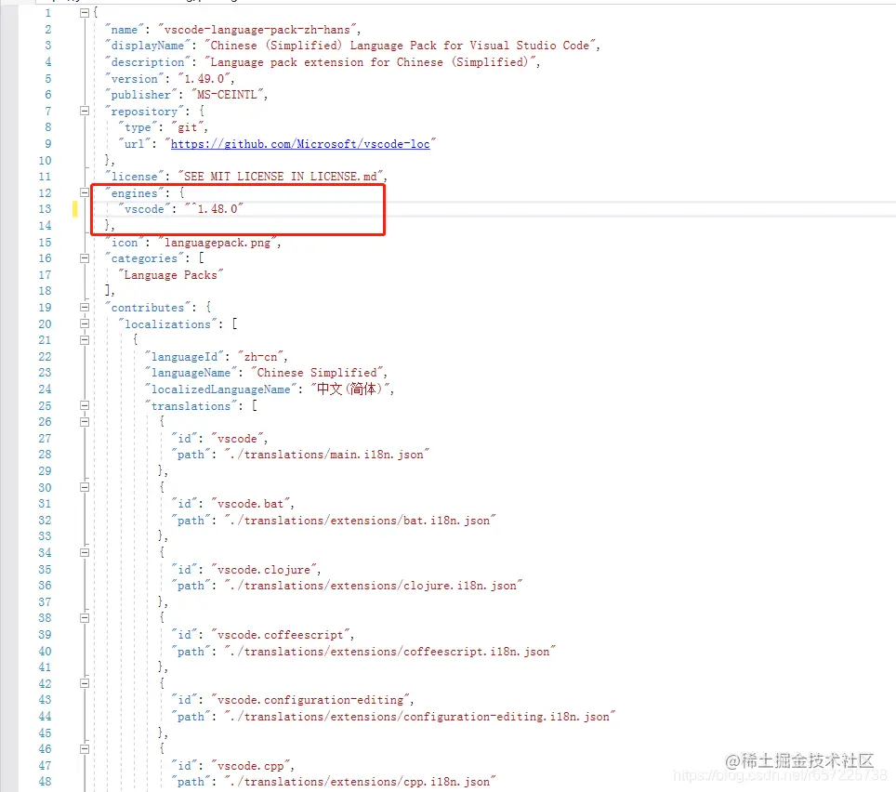
Task: Click the path ending "cpp.i18n.json"
Action: (x=360, y=782)
